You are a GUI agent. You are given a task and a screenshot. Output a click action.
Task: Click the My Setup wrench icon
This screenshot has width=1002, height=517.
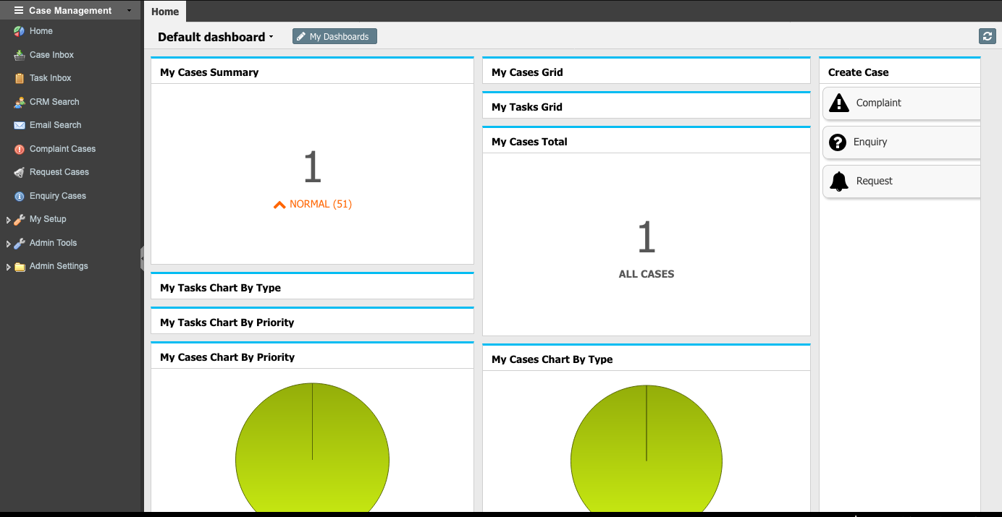point(20,219)
